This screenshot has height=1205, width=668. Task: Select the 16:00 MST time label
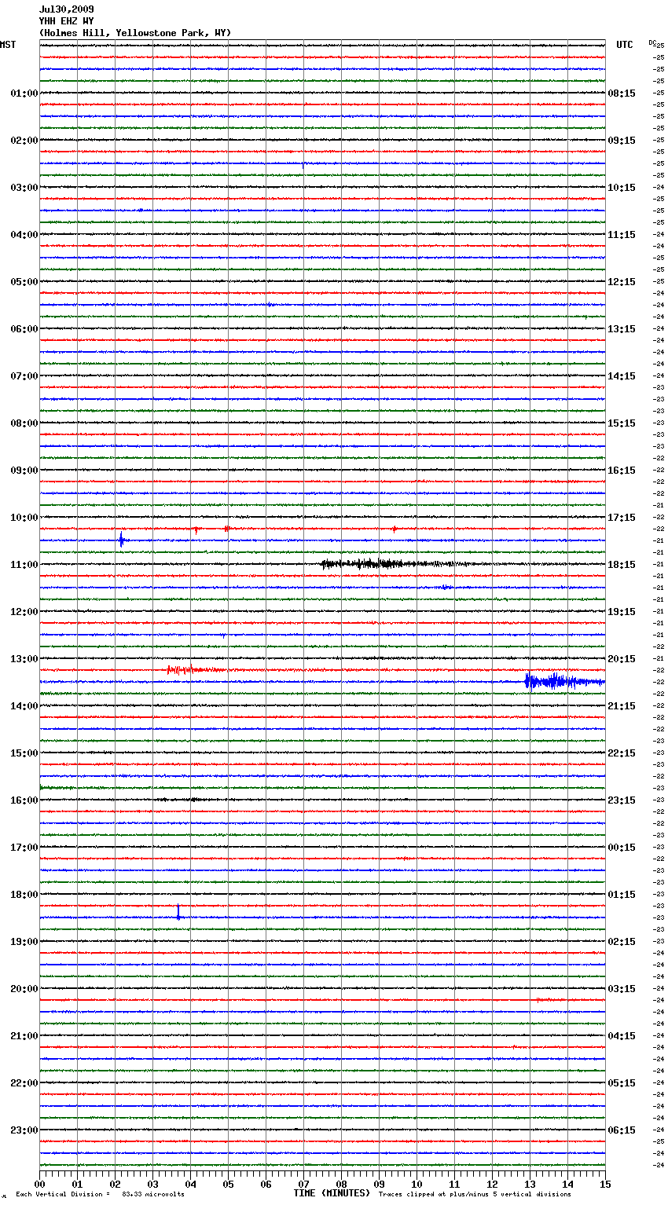pyautogui.click(x=24, y=800)
